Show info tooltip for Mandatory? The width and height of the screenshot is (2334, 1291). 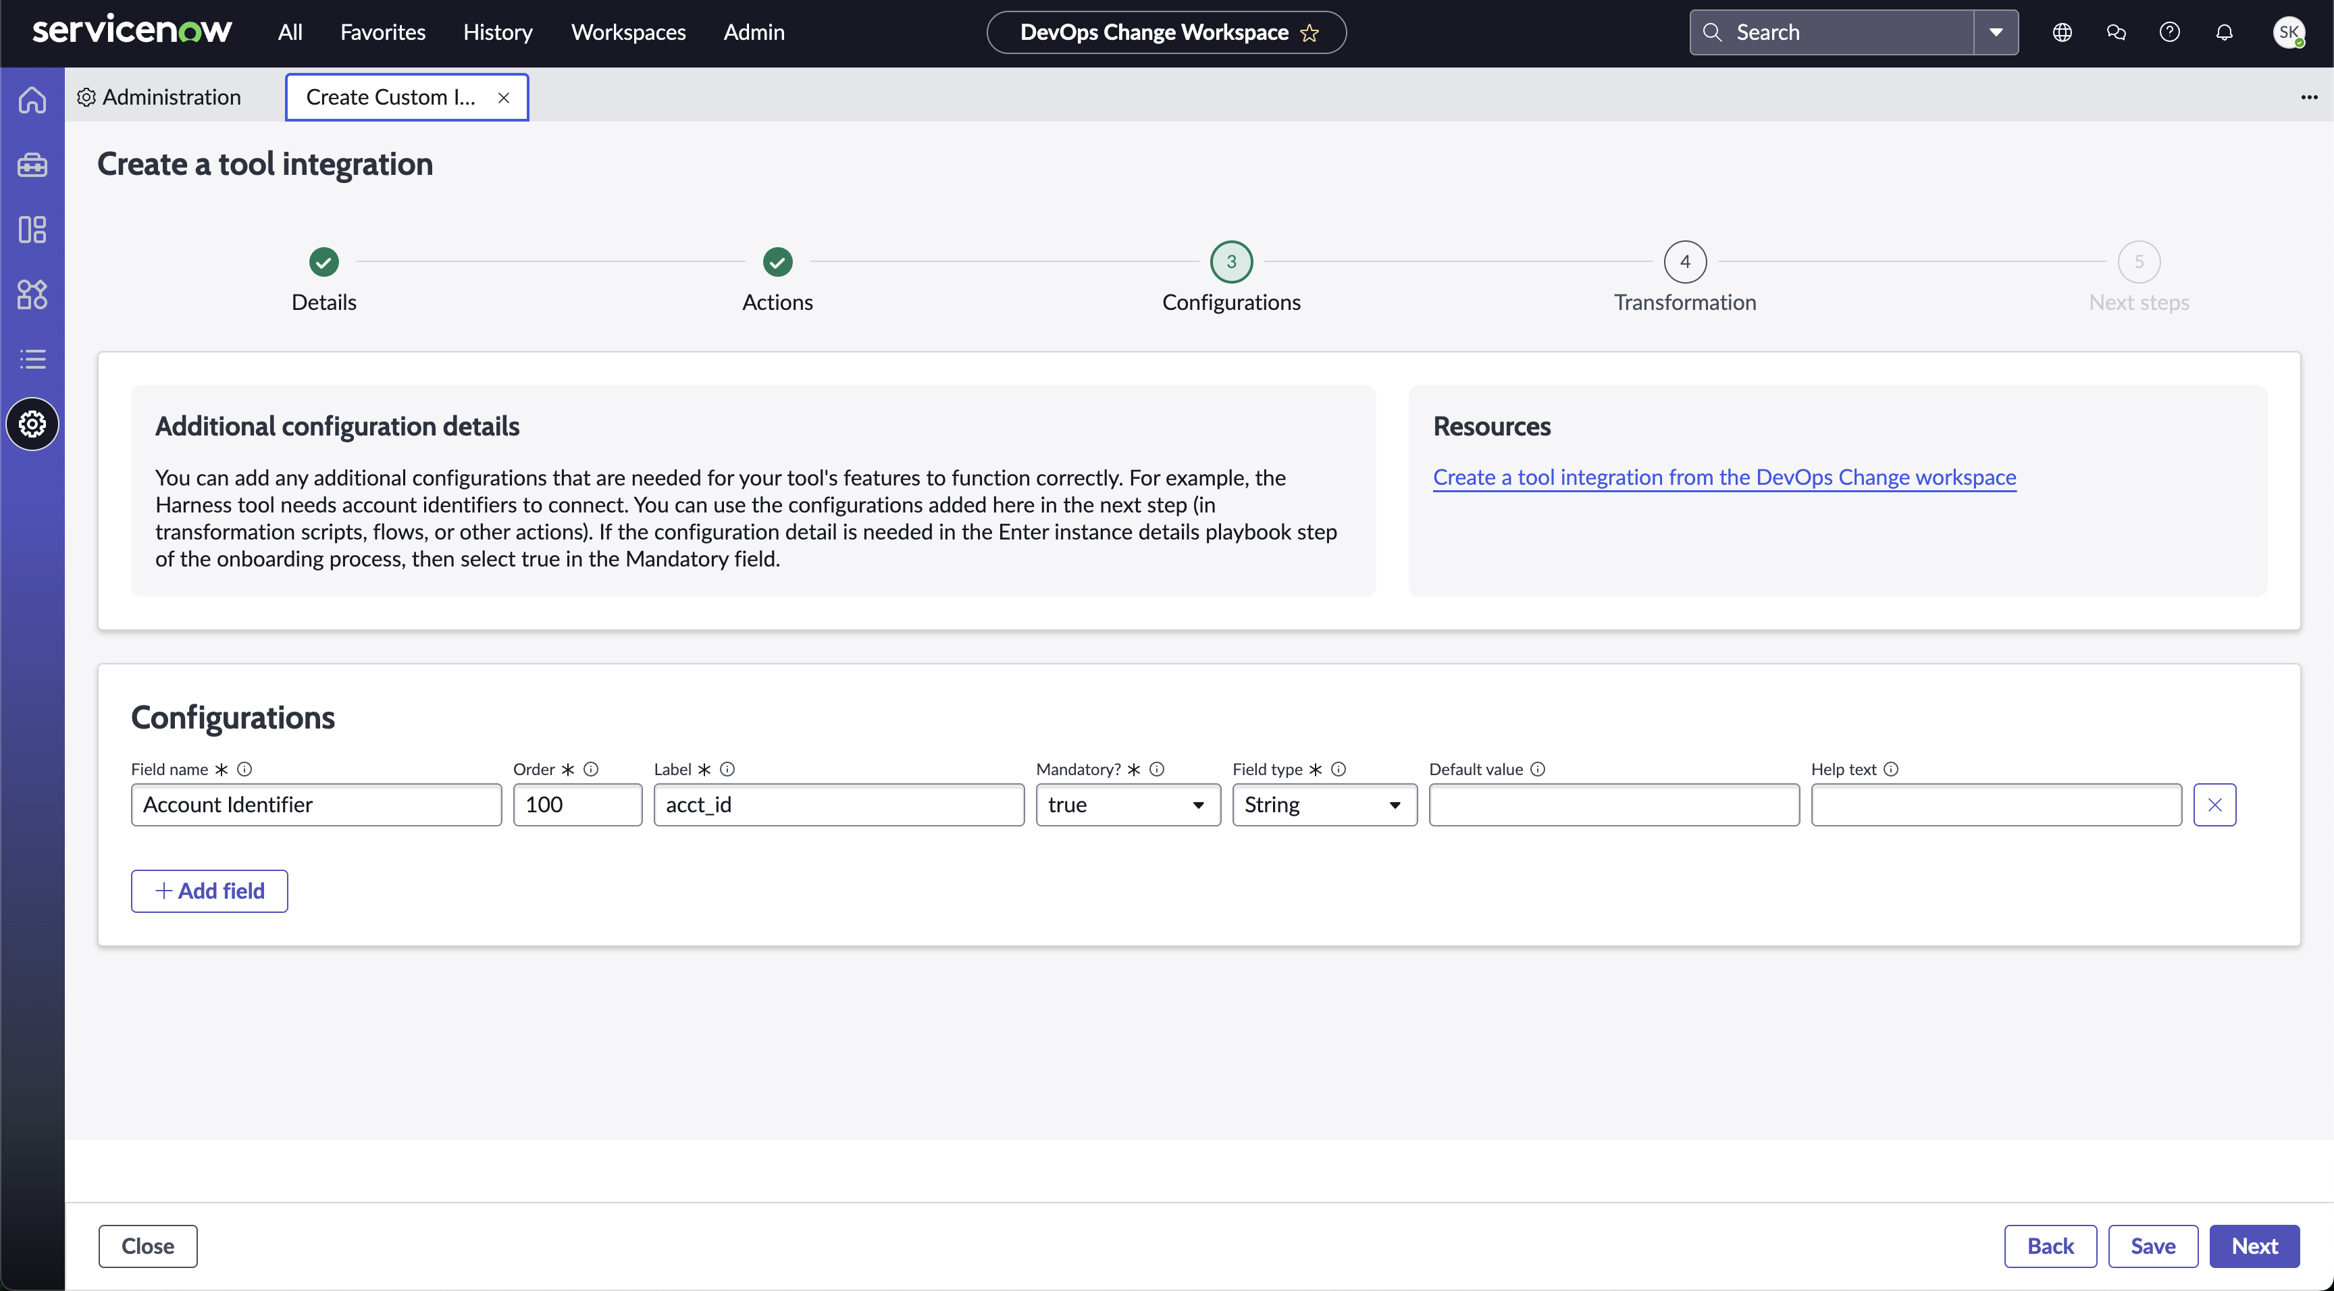coord(1157,769)
